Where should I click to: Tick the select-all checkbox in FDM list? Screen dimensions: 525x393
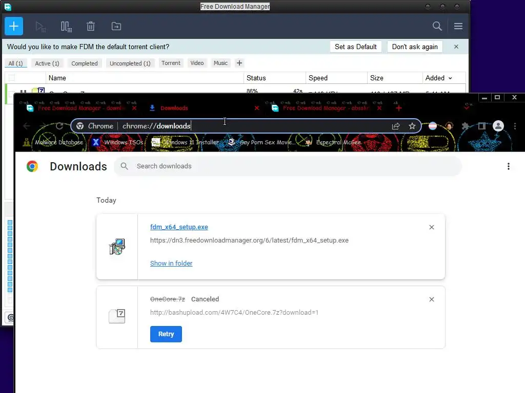(x=12, y=78)
